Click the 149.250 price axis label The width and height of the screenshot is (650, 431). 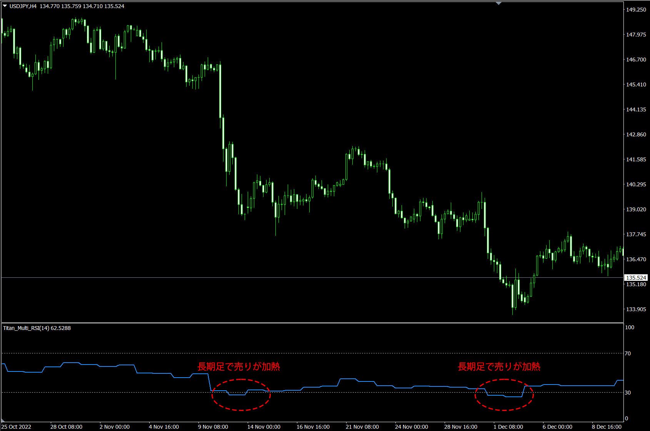tap(636, 10)
